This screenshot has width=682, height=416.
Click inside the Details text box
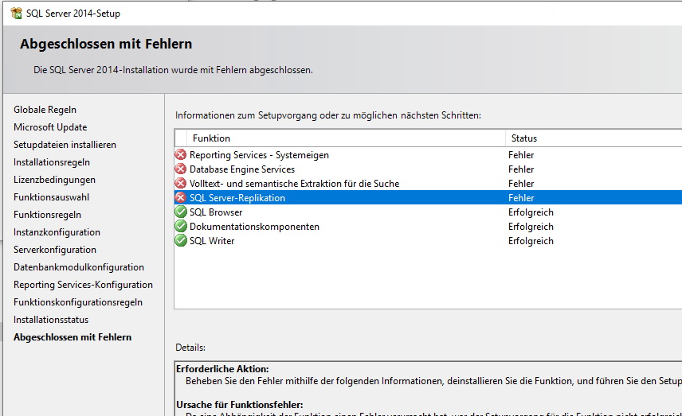coord(428,389)
